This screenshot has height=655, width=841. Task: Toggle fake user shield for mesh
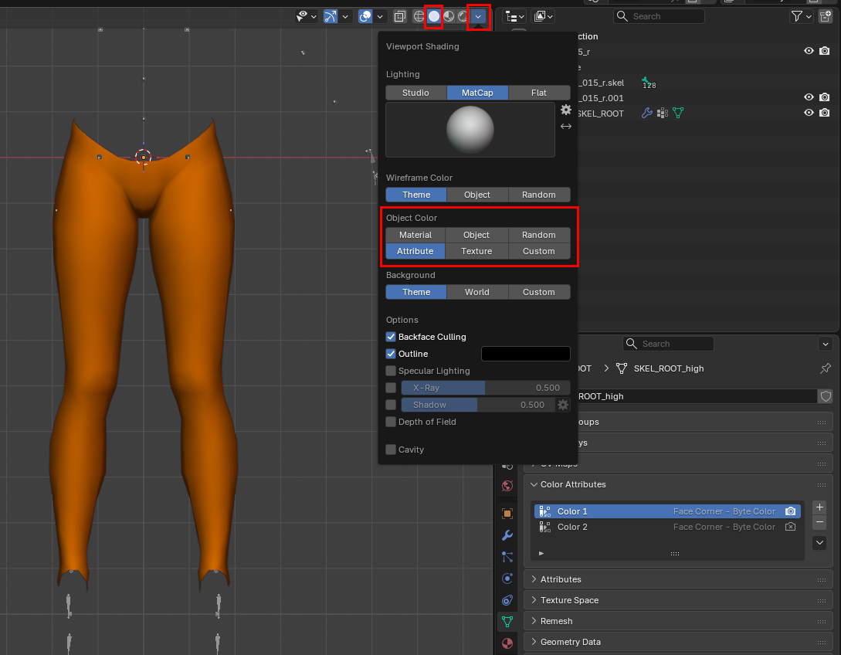pos(826,396)
